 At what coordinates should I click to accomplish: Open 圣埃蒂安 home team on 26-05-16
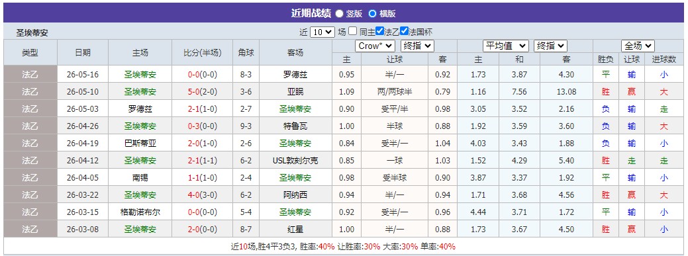click(140, 75)
